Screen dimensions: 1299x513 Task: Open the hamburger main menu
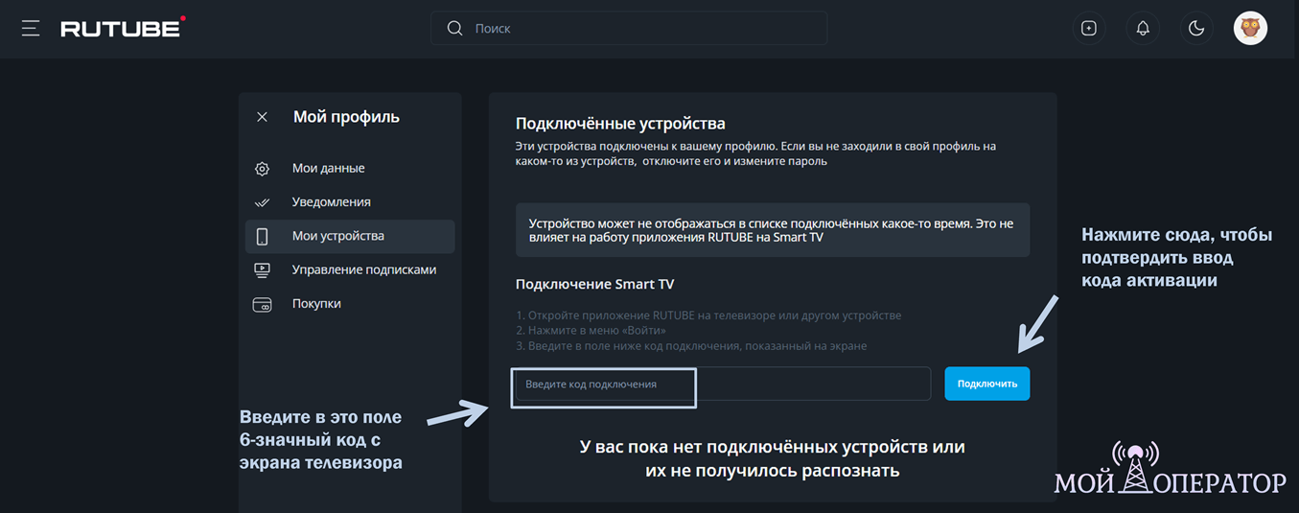tap(31, 29)
